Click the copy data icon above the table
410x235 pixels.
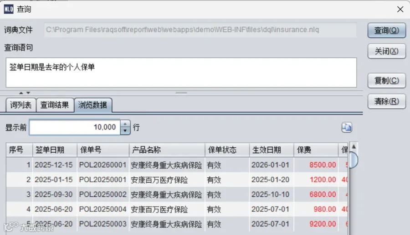(x=347, y=127)
